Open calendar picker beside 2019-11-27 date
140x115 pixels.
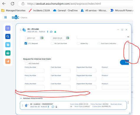(42, 38)
